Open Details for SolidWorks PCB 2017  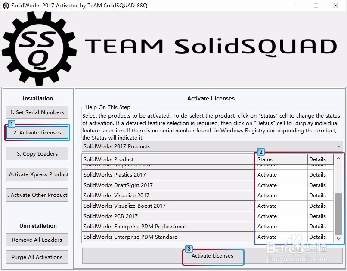point(320,216)
